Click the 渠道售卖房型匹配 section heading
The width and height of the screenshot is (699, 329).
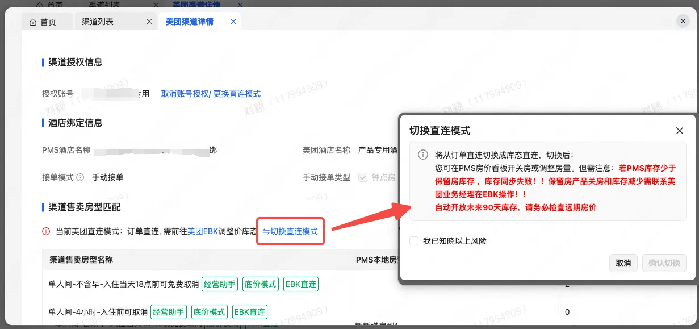tap(85, 207)
